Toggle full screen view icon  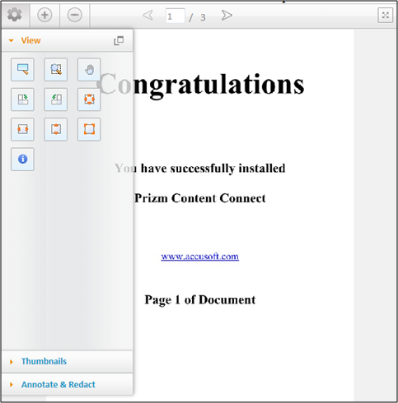[x=385, y=16]
